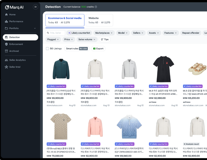Open the Flagged dropdown
The image size is (207, 160).
click(x=53, y=39)
